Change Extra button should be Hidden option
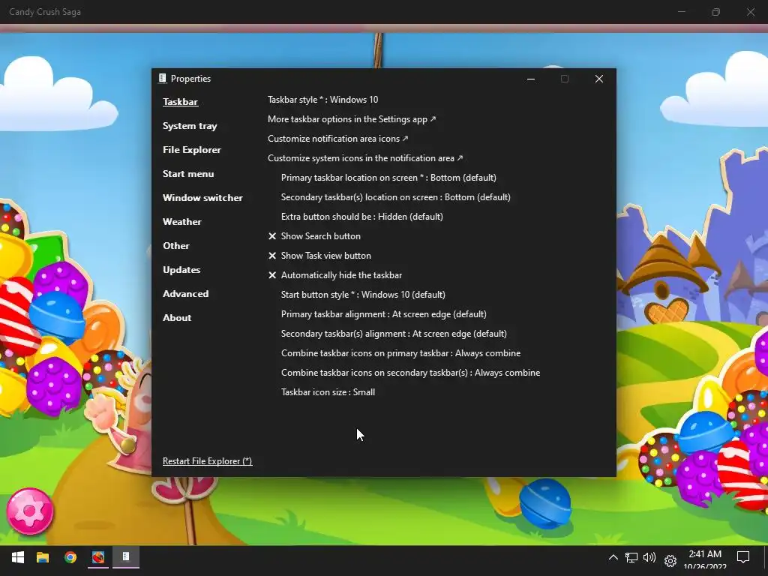 click(x=362, y=217)
